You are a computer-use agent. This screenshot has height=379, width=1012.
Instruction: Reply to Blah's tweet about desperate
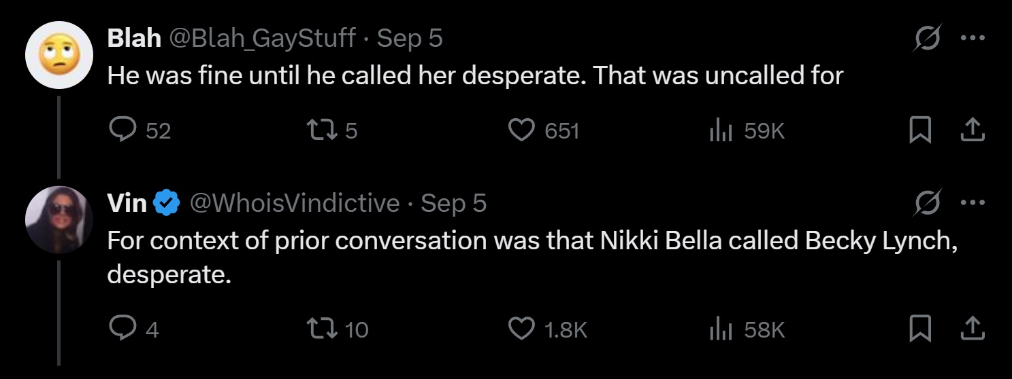[123, 130]
